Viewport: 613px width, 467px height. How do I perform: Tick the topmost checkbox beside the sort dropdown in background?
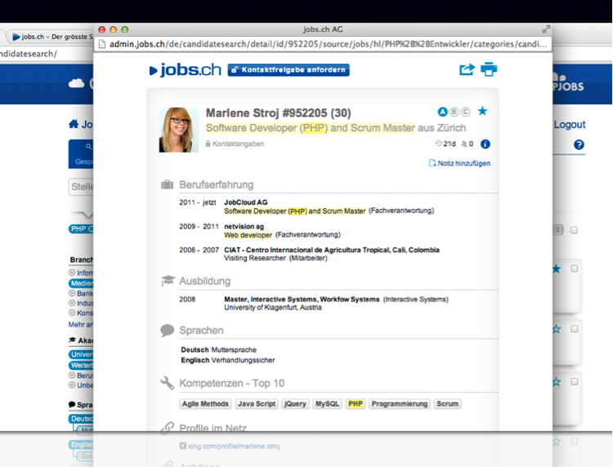click(x=574, y=230)
